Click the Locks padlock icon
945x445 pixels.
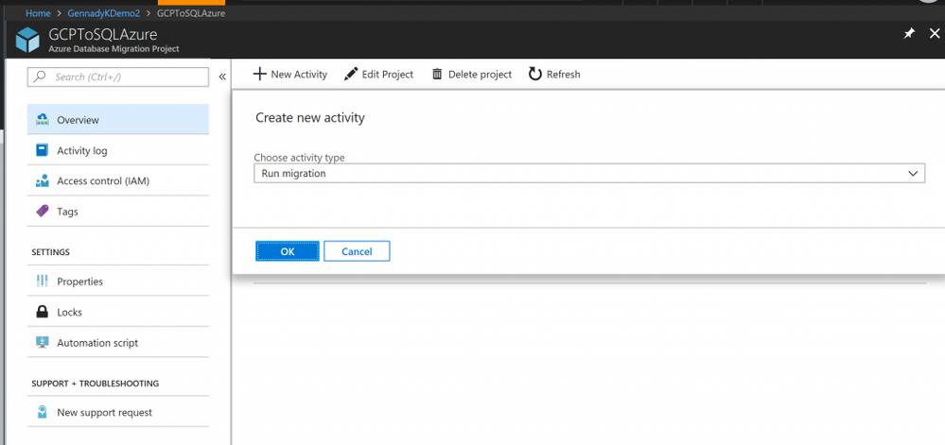point(43,312)
